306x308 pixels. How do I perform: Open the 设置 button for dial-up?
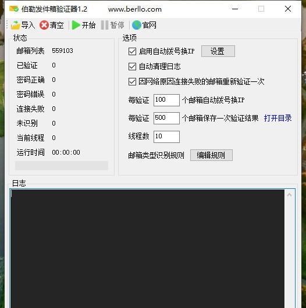[x=218, y=51]
